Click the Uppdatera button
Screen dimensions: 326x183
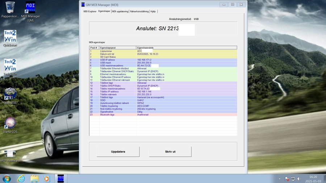118,152
